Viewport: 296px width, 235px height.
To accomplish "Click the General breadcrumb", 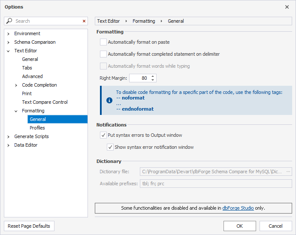I will pyautogui.click(x=176, y=21).
